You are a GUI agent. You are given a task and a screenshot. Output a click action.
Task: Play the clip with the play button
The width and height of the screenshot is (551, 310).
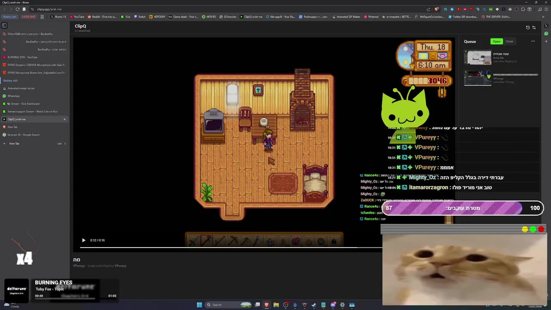(x=84, y=240)
